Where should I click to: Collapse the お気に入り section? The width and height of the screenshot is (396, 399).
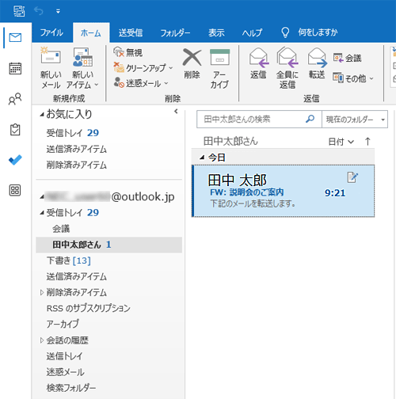coord(42,115)
